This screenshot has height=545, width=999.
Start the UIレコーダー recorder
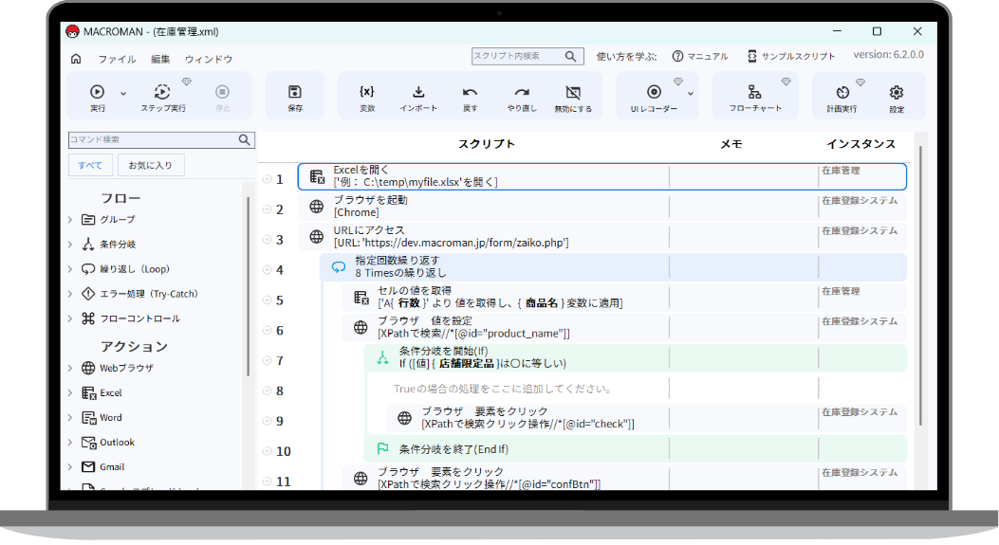coord(654,98)
